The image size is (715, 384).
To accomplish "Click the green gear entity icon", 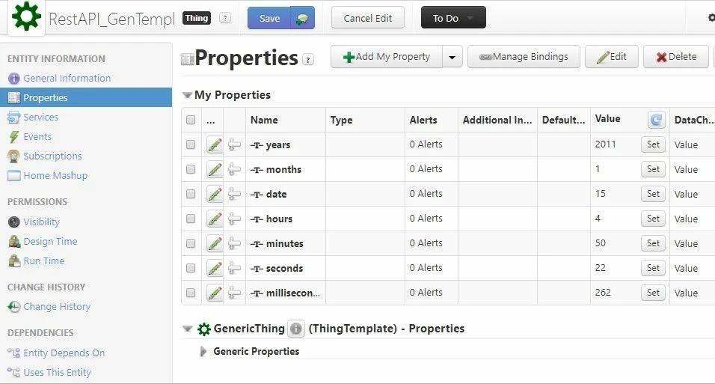I will [x=26, y=16].
